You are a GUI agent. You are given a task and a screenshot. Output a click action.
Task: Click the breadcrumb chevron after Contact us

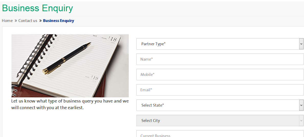[40, 21]
